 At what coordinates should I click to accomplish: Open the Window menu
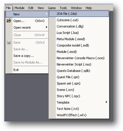(76, 8)
